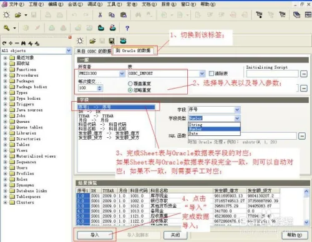Click the ellipsis button beside Initializing Script field
Screen dimensions: 312x242
(304, 74)
